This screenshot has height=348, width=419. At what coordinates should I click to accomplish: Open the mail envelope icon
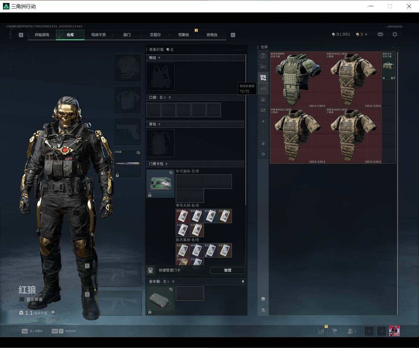[x=380, y=34]
